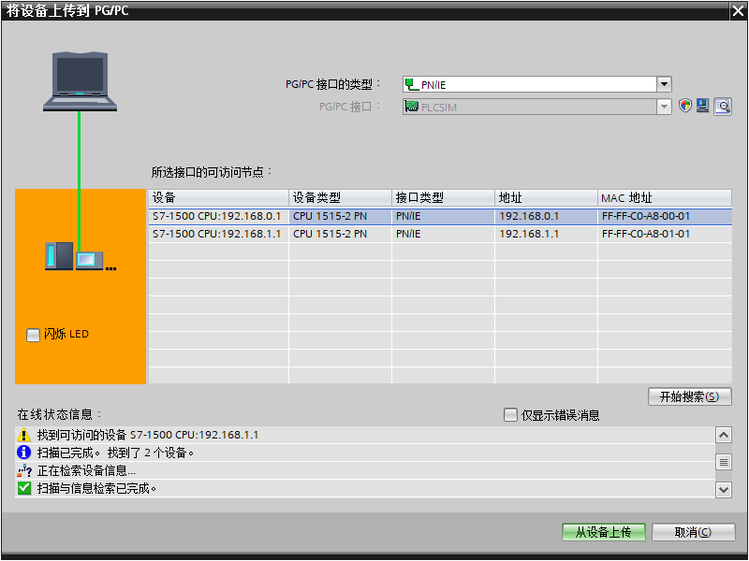Click the yellow warning icon in status list
Viewport: 749px width, 561px height.
pos(23,435)
